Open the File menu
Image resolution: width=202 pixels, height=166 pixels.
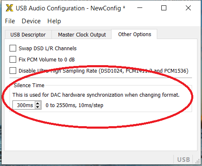pyautogui.click(x=10, y=21)
